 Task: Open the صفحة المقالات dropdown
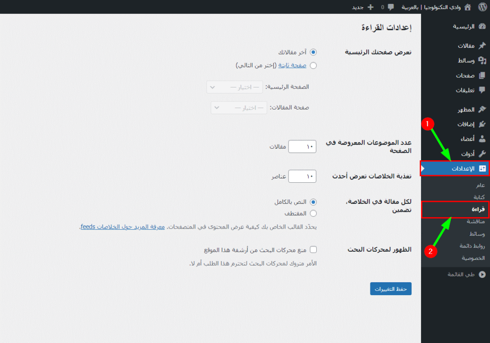coord(239,108)
